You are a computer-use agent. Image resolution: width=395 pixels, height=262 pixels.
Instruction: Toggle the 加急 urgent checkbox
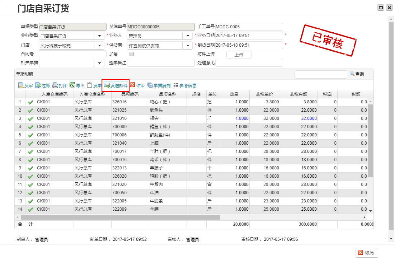pos(132,54)
